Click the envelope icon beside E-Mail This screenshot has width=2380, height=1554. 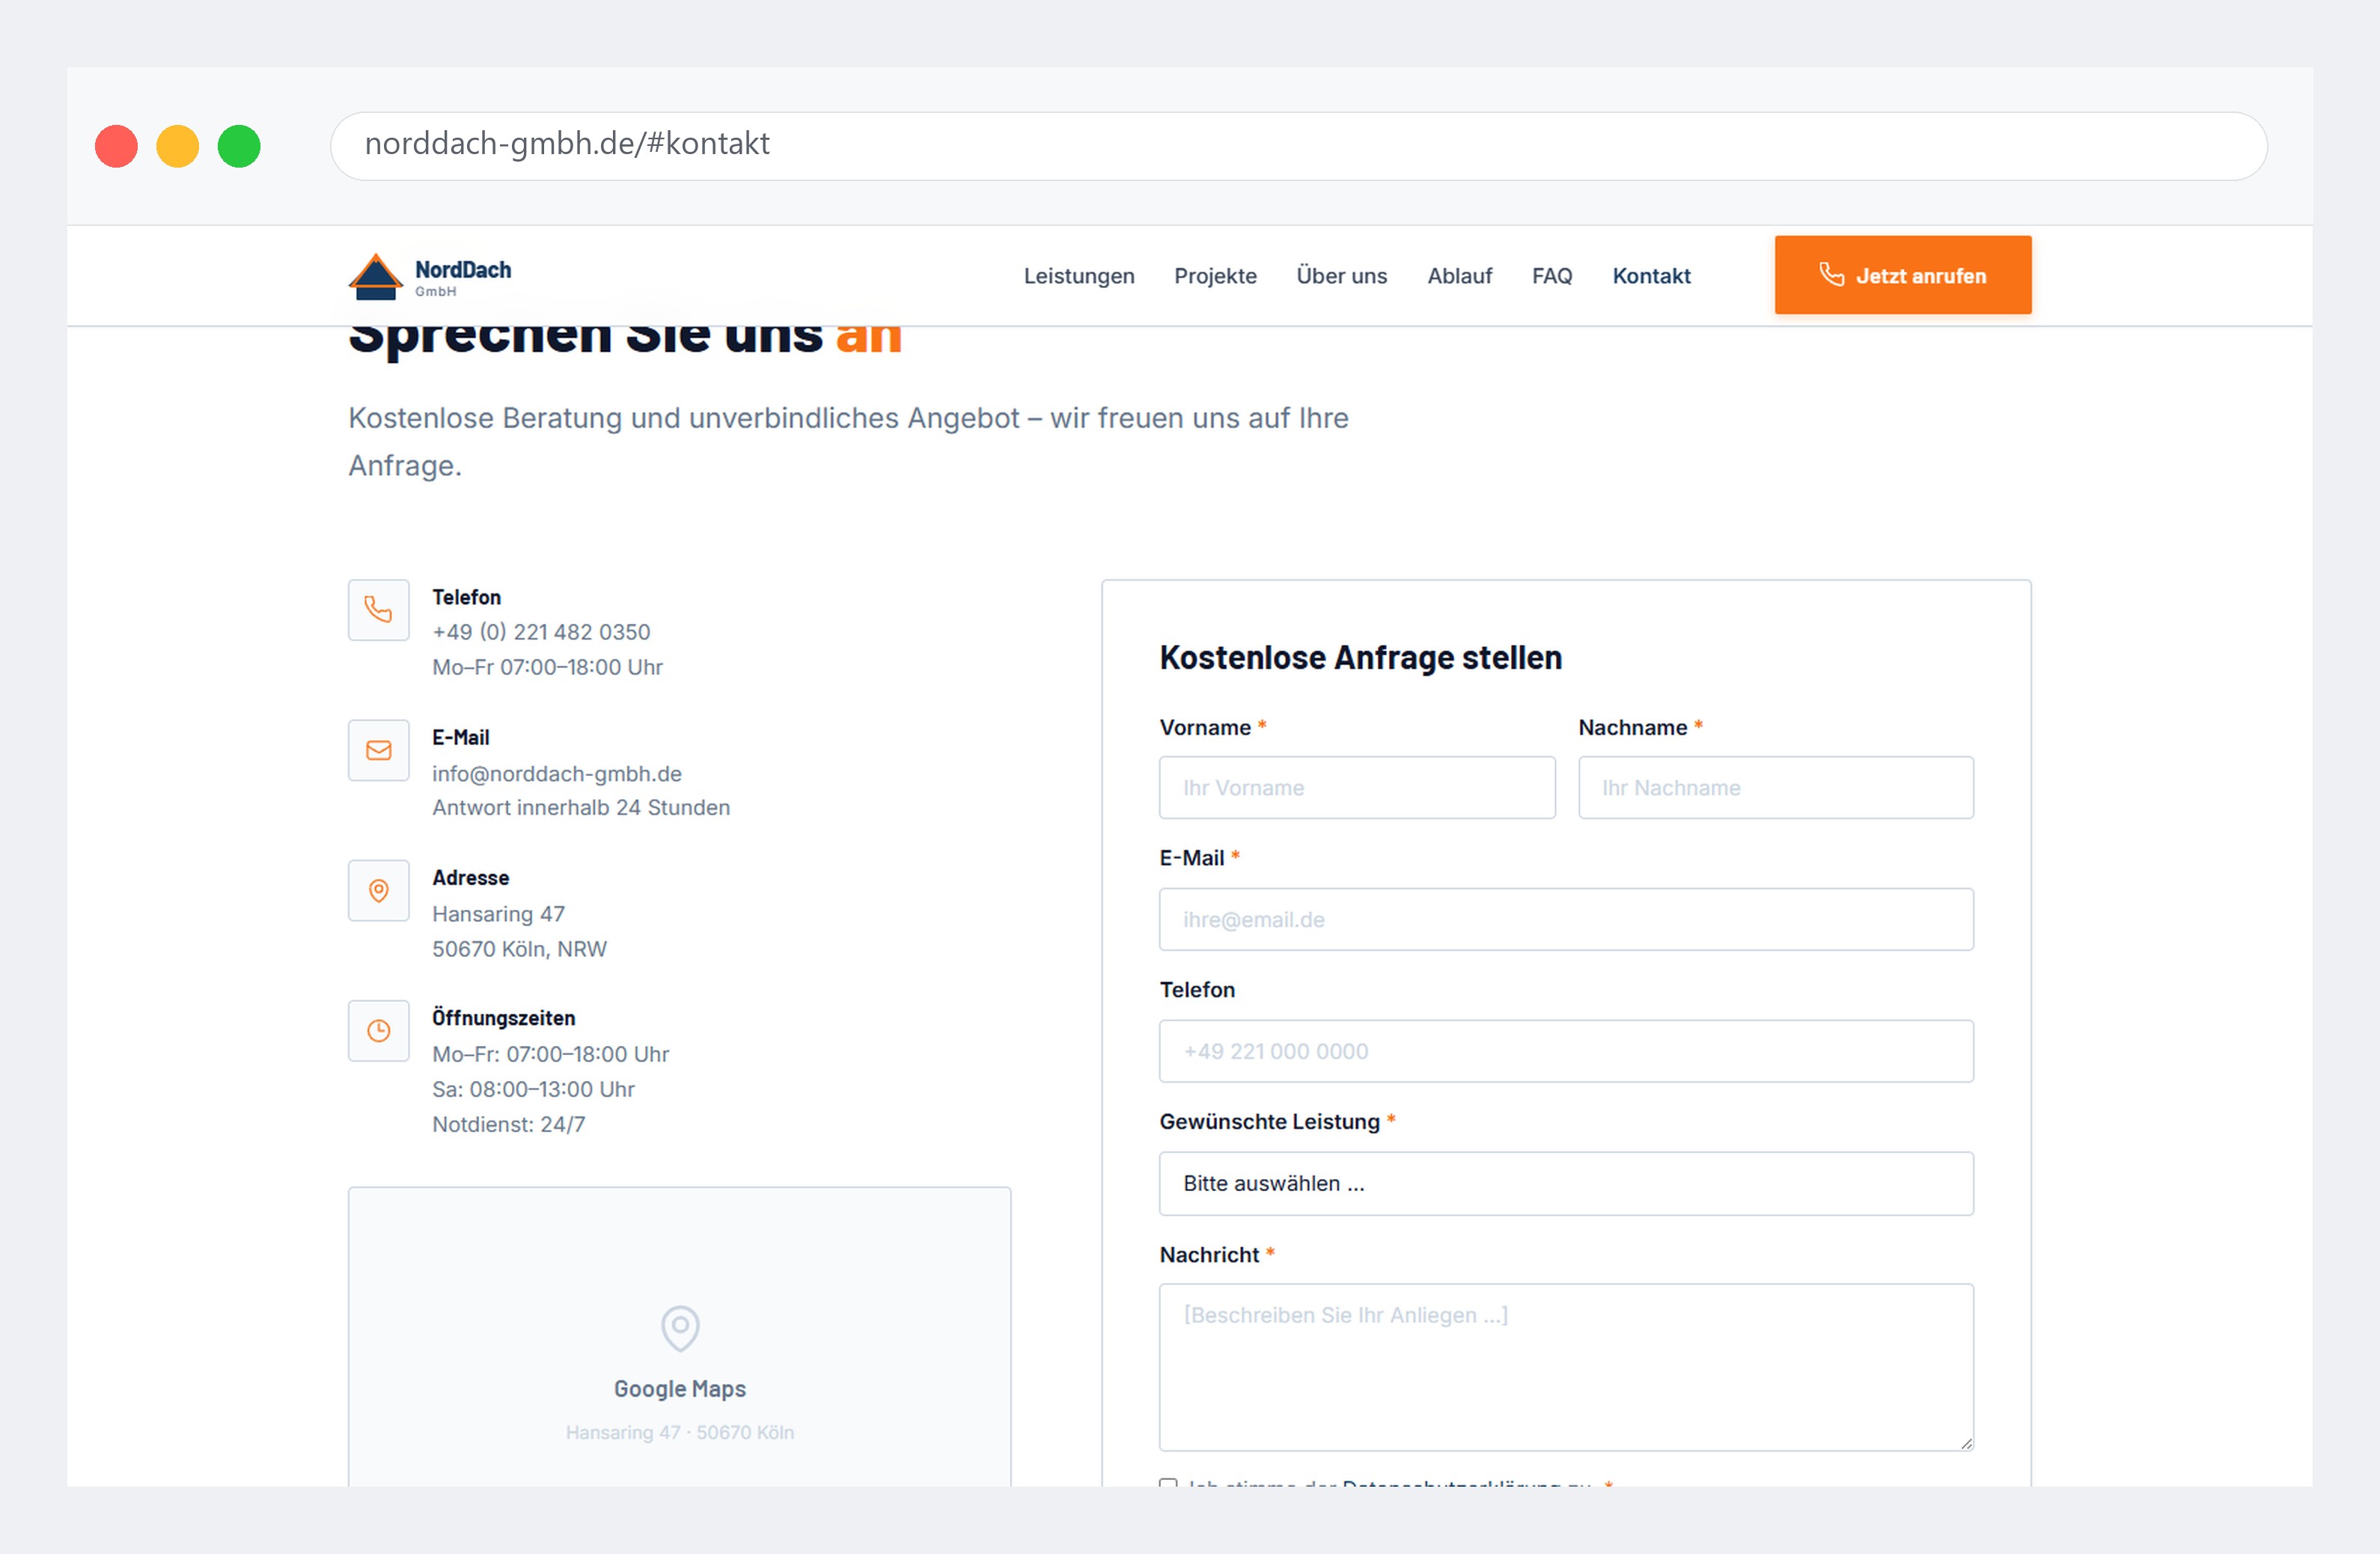point(378,750)
